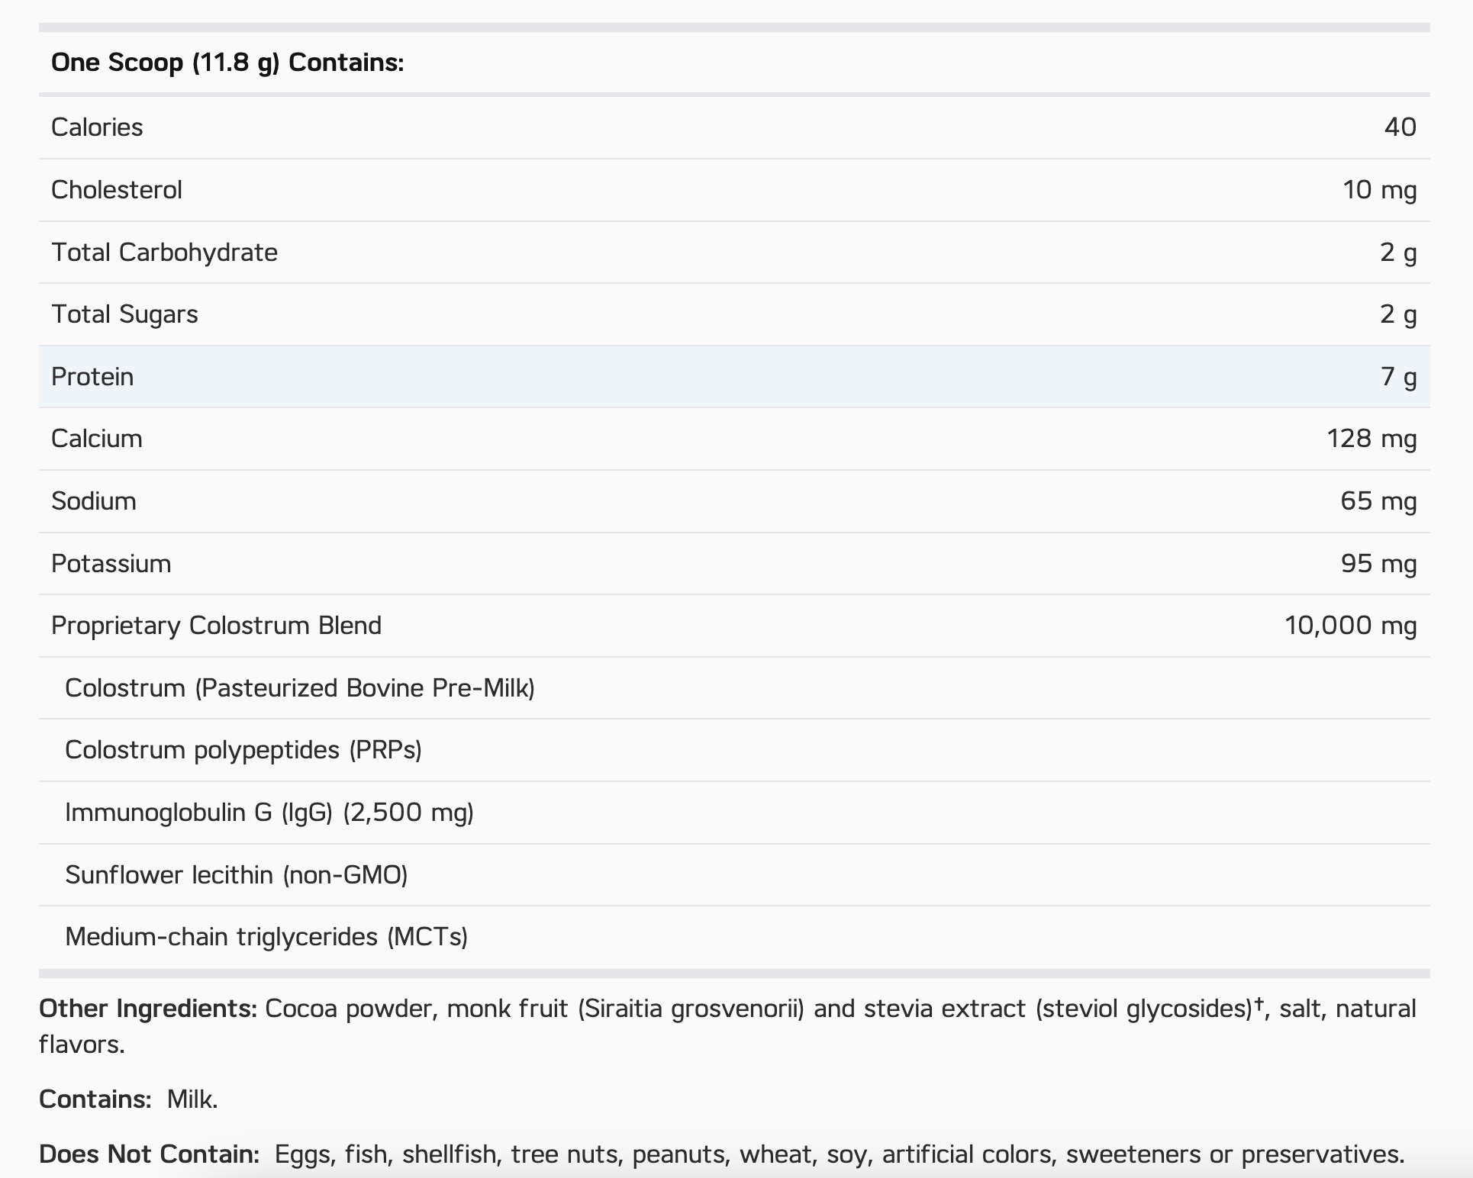
Task: Click the Potassium 95 mg value
Action: pos(1378,564)
